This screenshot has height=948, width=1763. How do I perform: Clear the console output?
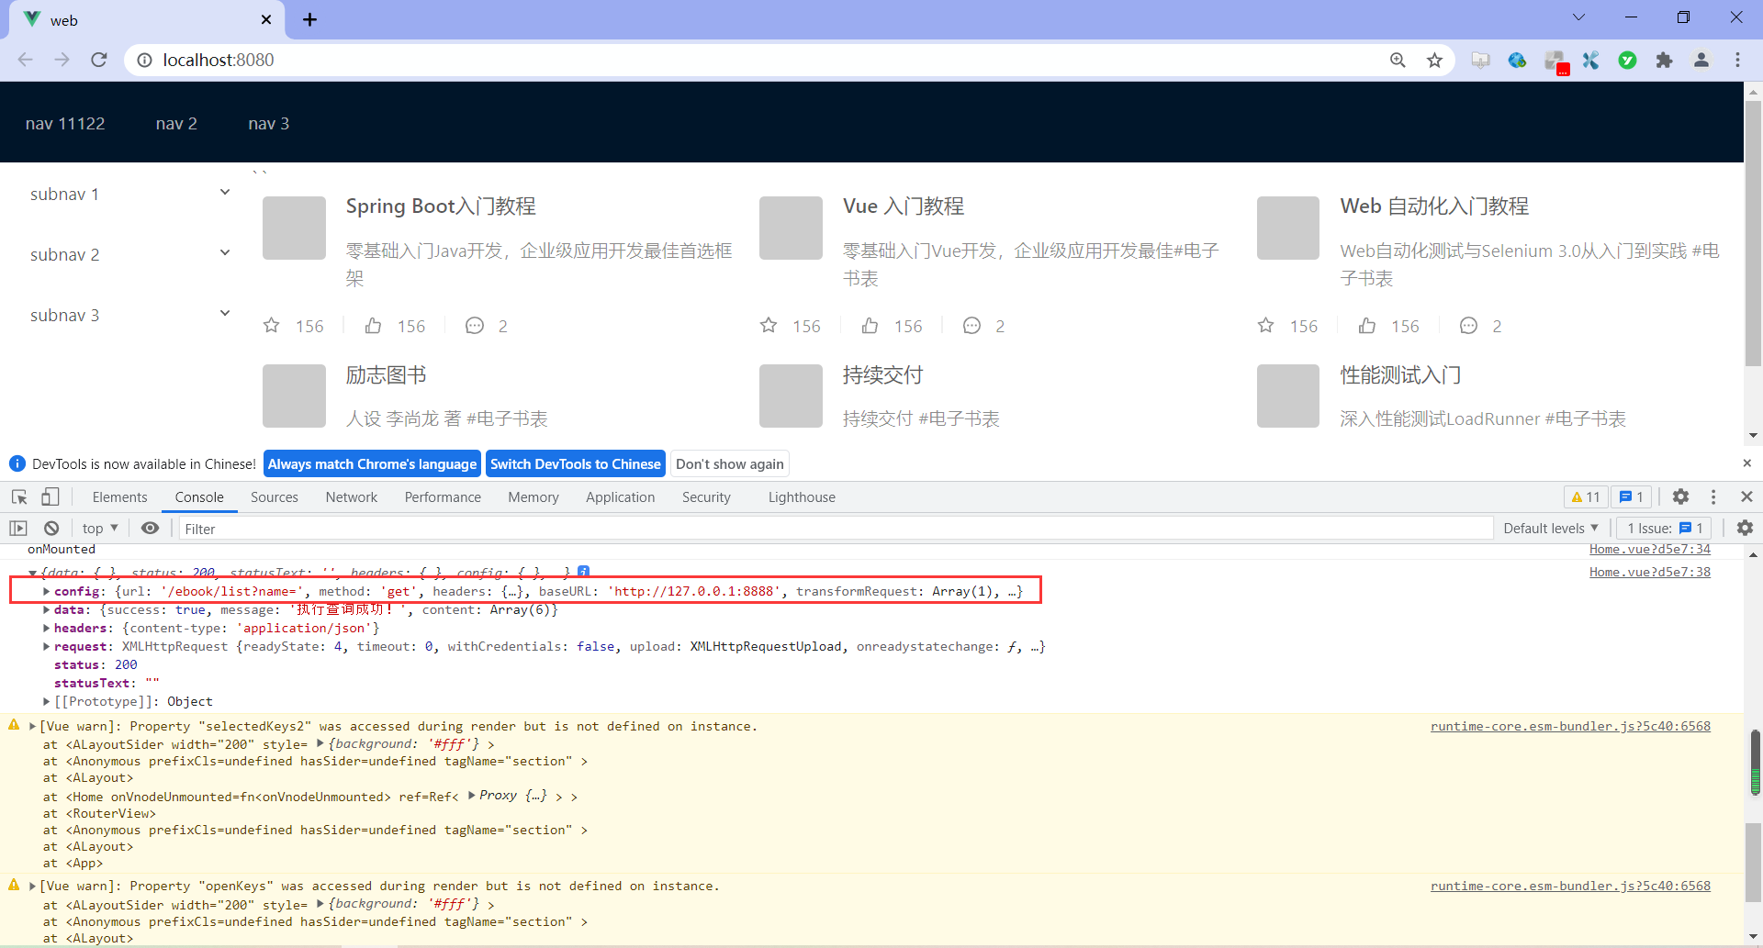51,528
